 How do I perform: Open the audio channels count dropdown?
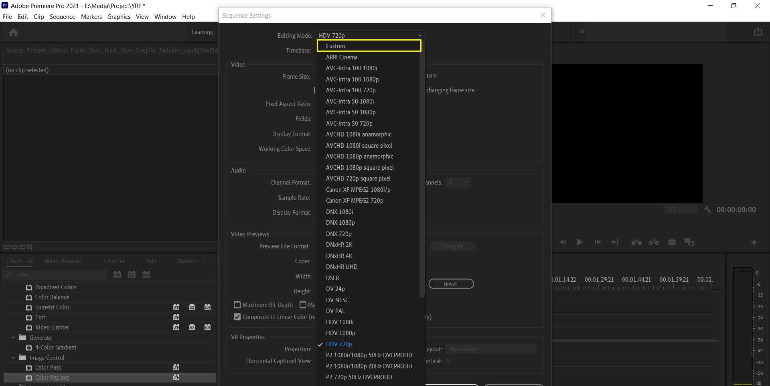(458, 182)
